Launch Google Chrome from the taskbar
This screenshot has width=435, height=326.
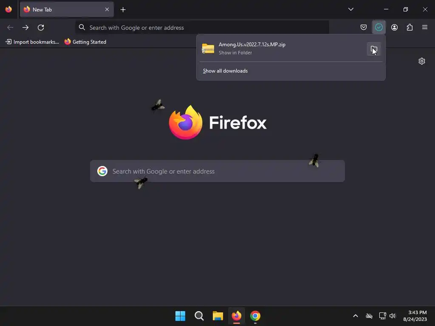pos(255,316)
